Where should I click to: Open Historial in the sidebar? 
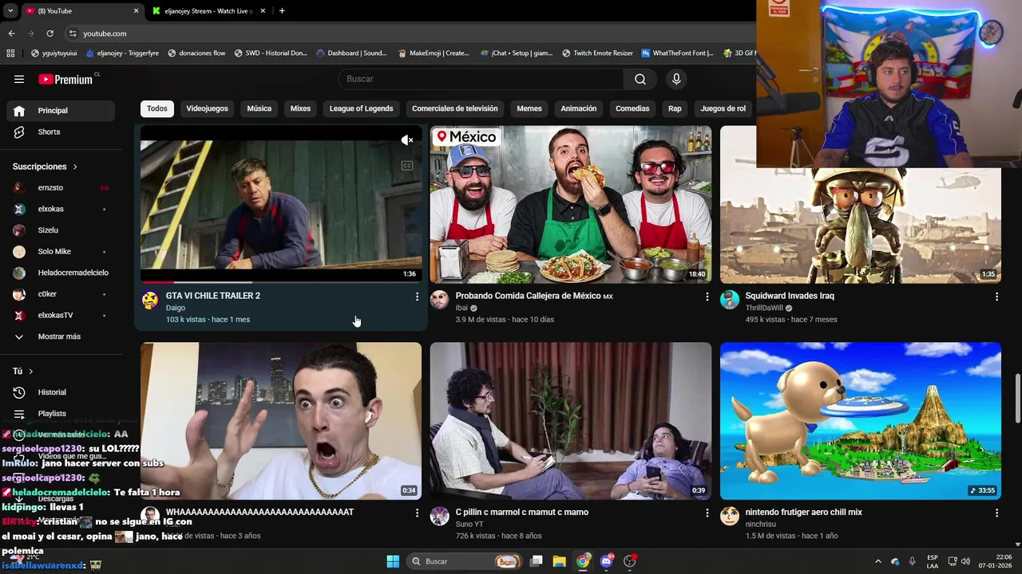pos(61,392)
